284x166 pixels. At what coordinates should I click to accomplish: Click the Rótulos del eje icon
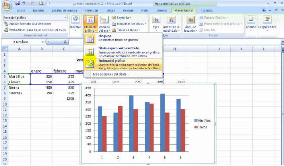pos(104,24)
